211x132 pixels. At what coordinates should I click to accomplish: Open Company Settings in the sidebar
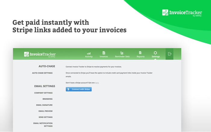pyautogui.click(x=43, y=93)
